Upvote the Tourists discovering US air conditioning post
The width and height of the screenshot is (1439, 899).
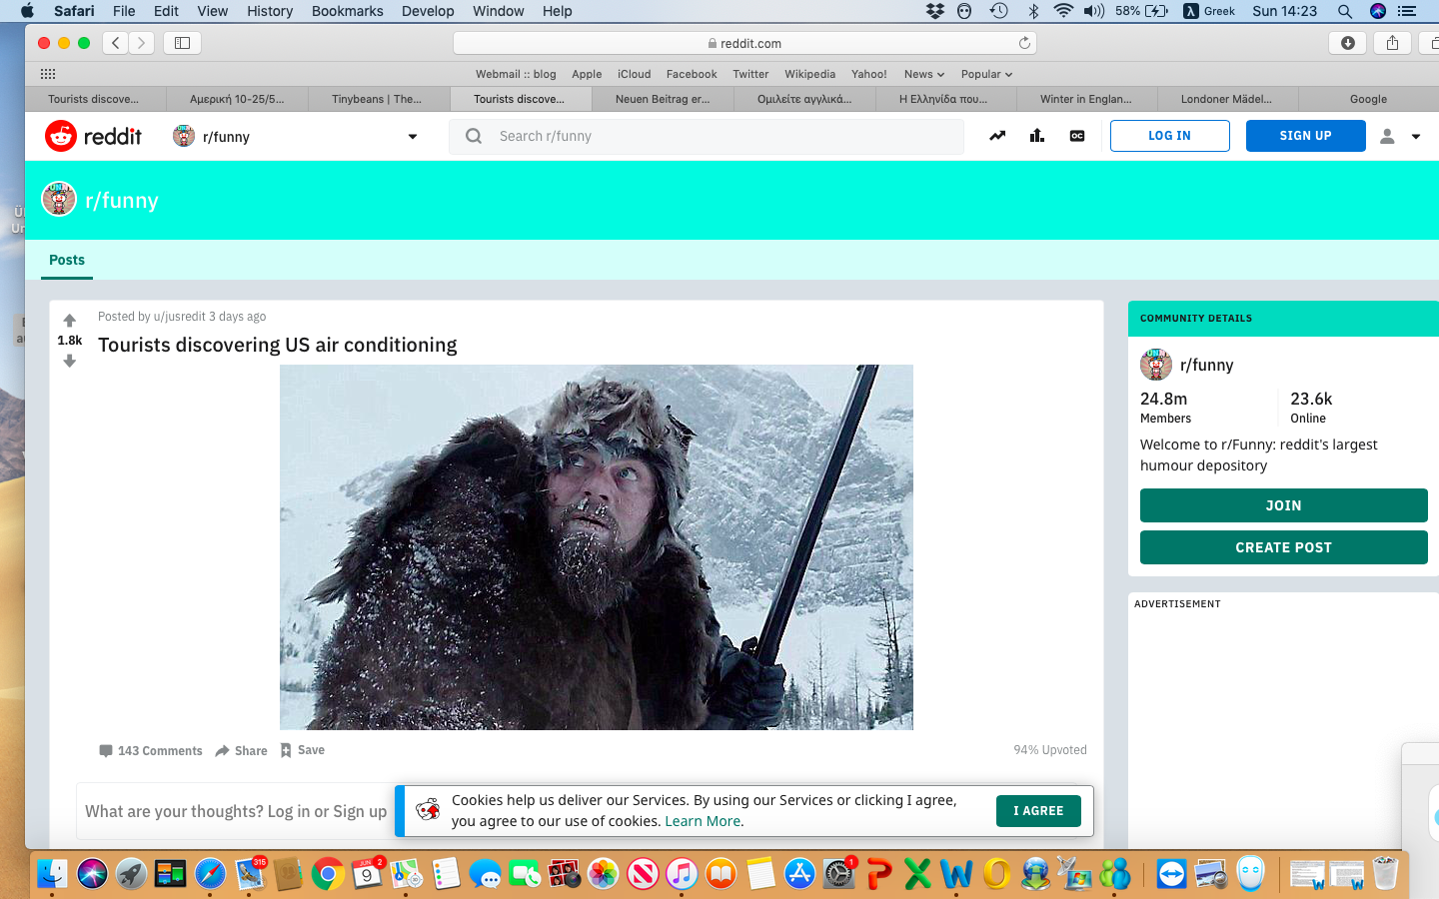69,321
